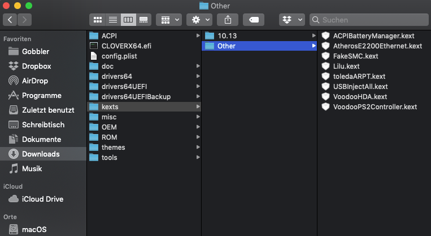Expand the misc folder arrow
The image size is (431, 236).
(x=198, y=117)
